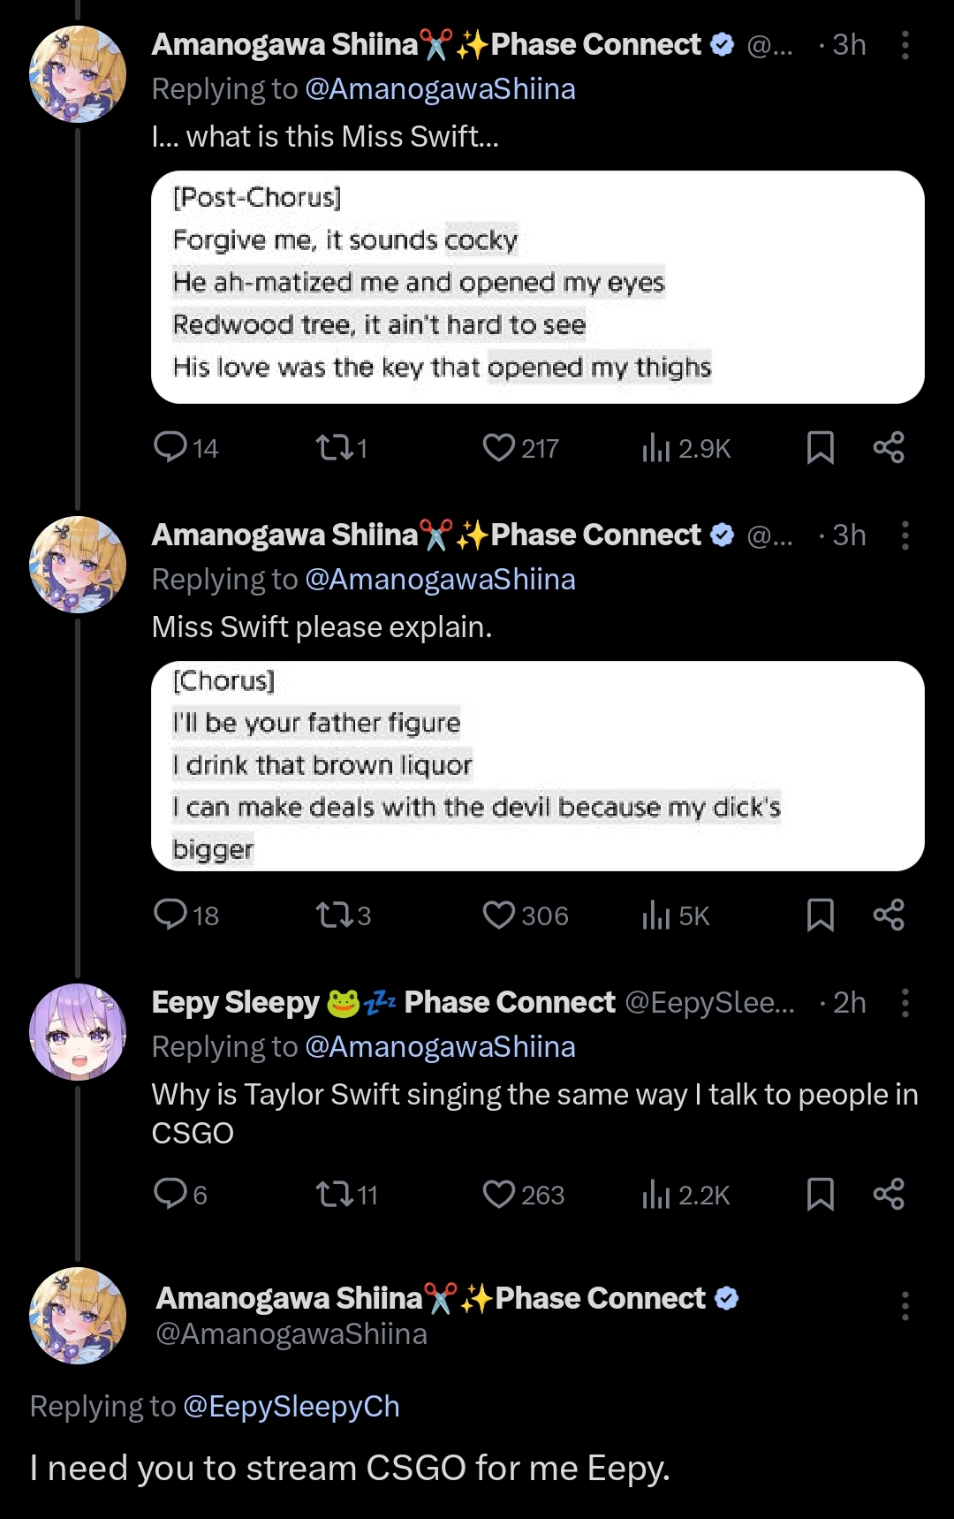Reply to the 'Miss Swift please explain' tweet
This screenshot has height=1519, width=954.
point(170,915)
